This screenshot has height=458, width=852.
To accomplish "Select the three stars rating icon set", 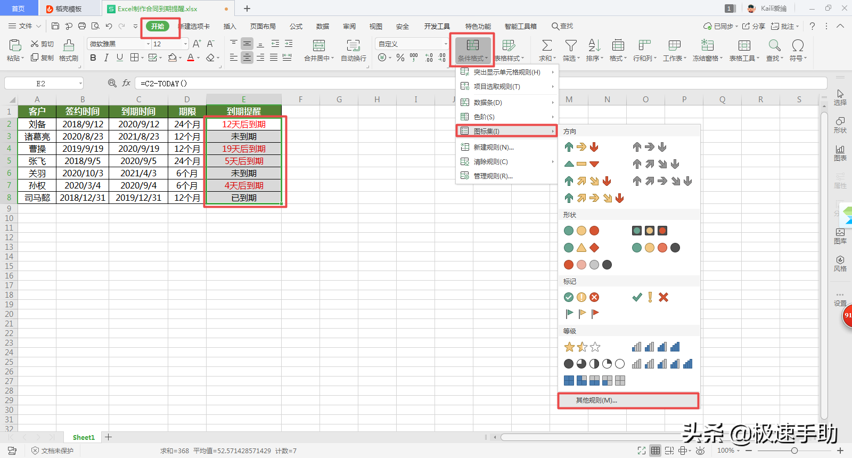I will (582, 347).
